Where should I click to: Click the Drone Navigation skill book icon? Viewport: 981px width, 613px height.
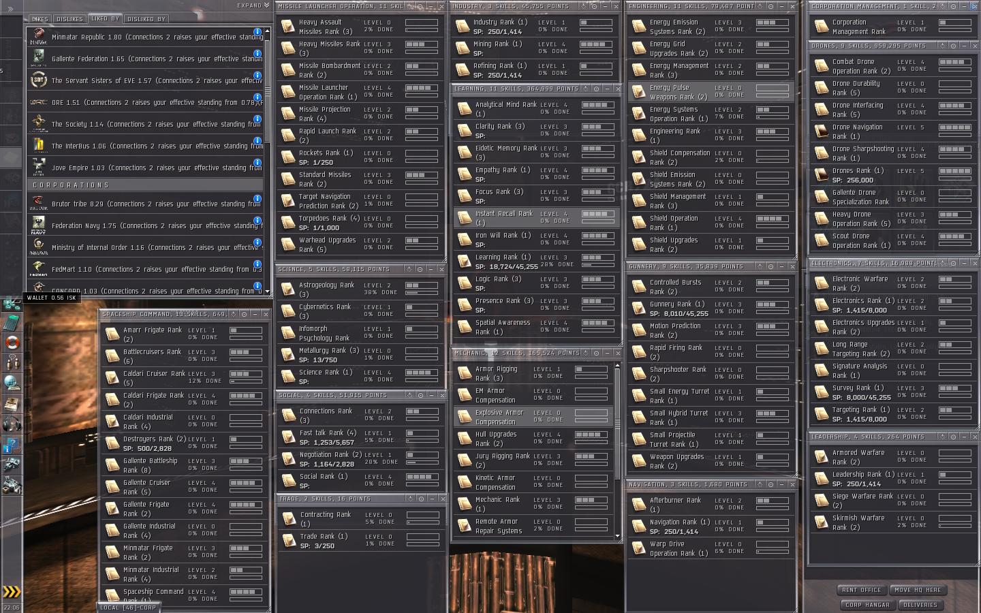(822, 131)
